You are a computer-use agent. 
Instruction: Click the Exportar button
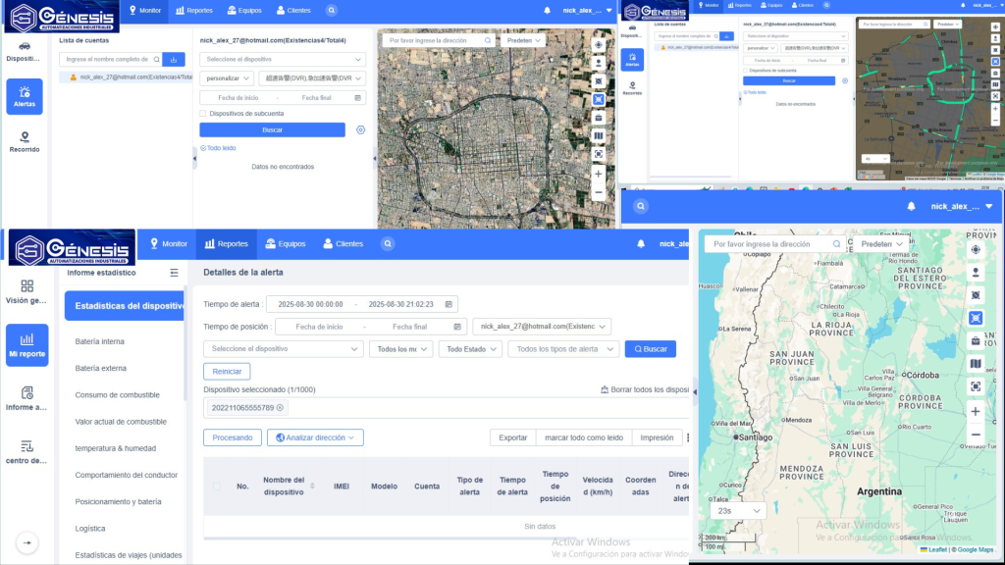point(512,437)
